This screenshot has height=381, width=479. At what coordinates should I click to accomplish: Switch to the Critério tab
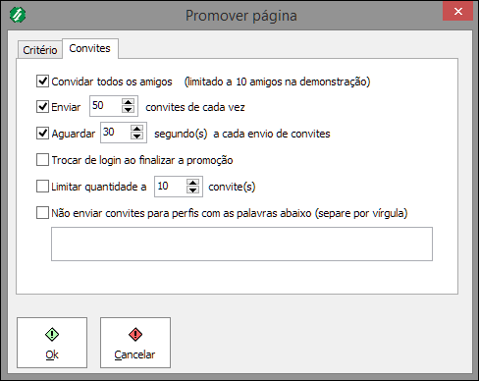click(x=40, y=50)
